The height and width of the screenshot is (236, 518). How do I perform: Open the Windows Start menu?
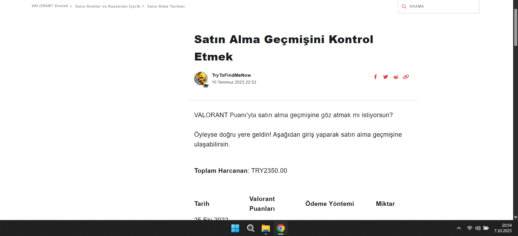coord(235,228)
